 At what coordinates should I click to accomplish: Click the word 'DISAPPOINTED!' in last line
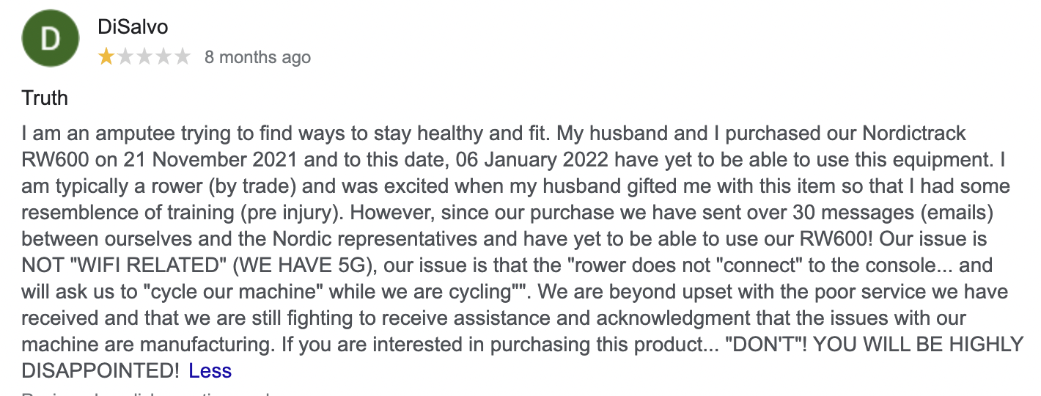click(101, 371)
